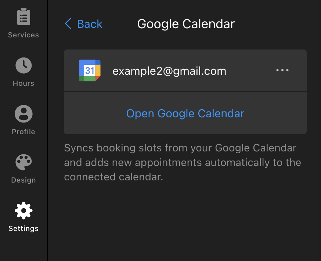Select the Settings tab label

(x=24, y=229)
